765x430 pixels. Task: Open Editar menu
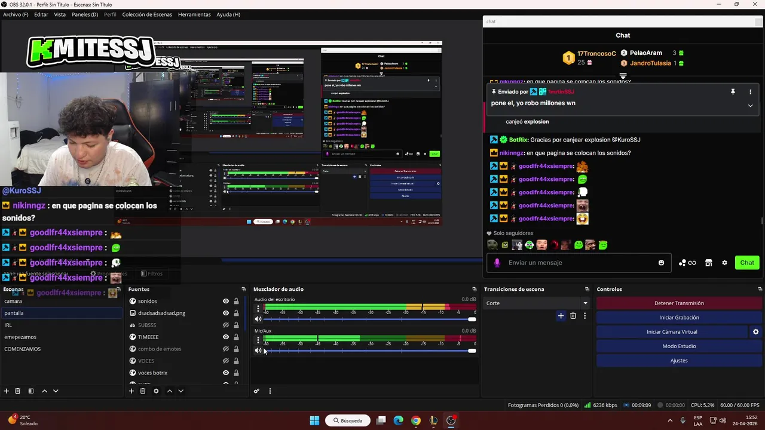pyautogui.click(x=41, y=14)
